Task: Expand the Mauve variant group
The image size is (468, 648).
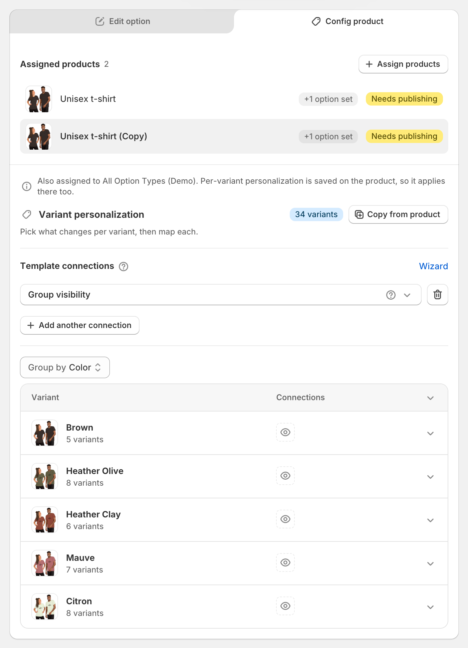Action: click(430, 563)
